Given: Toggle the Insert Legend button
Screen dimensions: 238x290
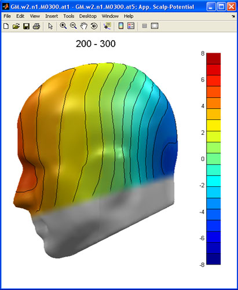Looking at the screenshot, I should [x=131, y=26].
